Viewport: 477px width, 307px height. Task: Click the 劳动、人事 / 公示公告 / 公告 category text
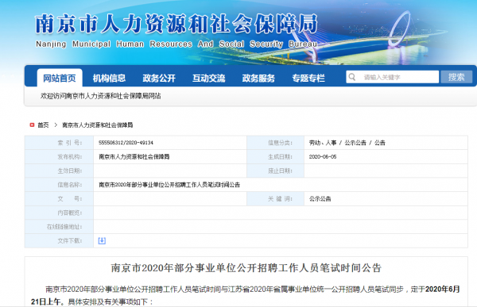point(347,143)
